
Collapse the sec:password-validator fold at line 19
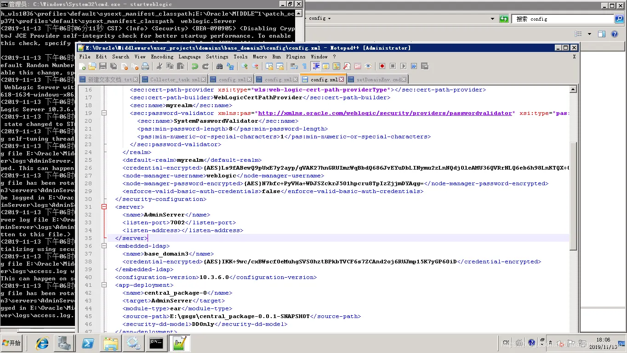pyautogui.click(x=104, y=113)
